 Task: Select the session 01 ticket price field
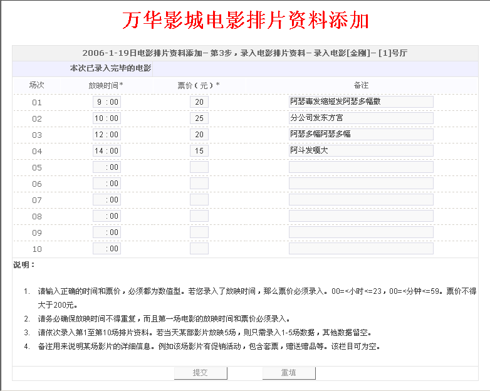pyautogui.click(x=199, y=102)
